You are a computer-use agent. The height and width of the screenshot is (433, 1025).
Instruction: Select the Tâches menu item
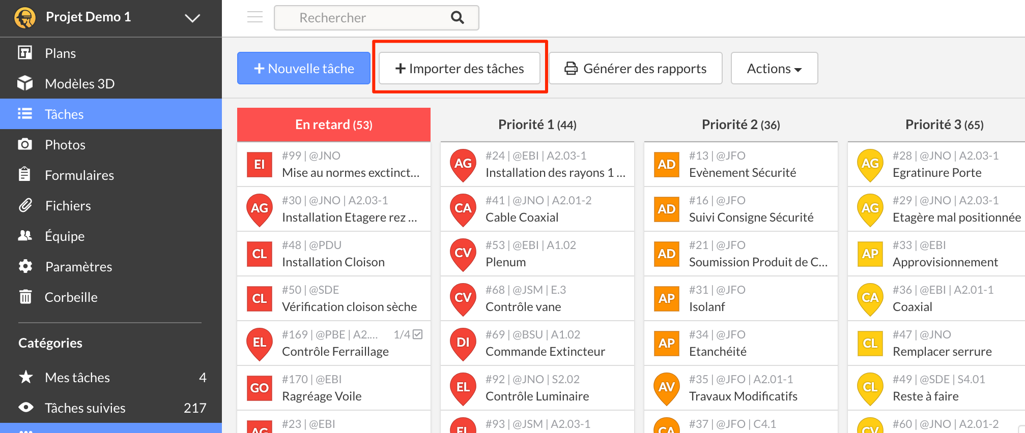pyautogui.click(x=64, y=114)
